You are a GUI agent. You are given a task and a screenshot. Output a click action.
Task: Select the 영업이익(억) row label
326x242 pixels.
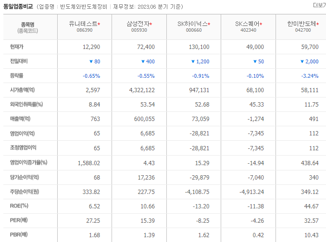pos(23,133)
